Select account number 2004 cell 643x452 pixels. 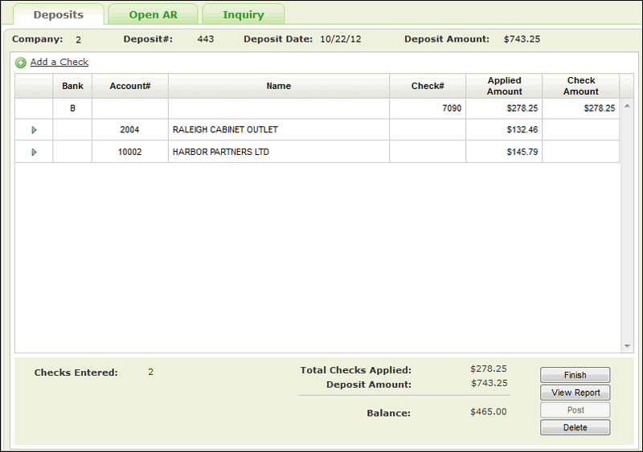pos(130,129)
